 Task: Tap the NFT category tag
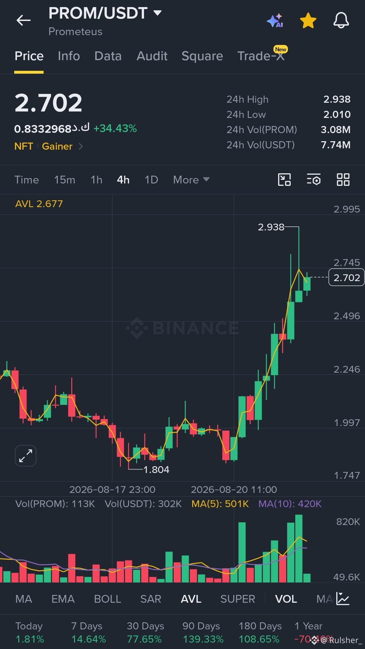(x=24, y=146)
